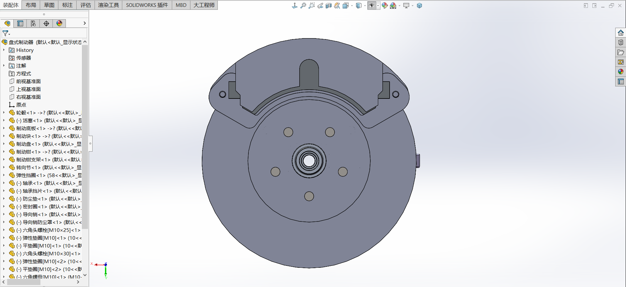Collapse left panel via splitter handle
The width and height of the screenshot is (626, 287).
(x=90, y=143)
